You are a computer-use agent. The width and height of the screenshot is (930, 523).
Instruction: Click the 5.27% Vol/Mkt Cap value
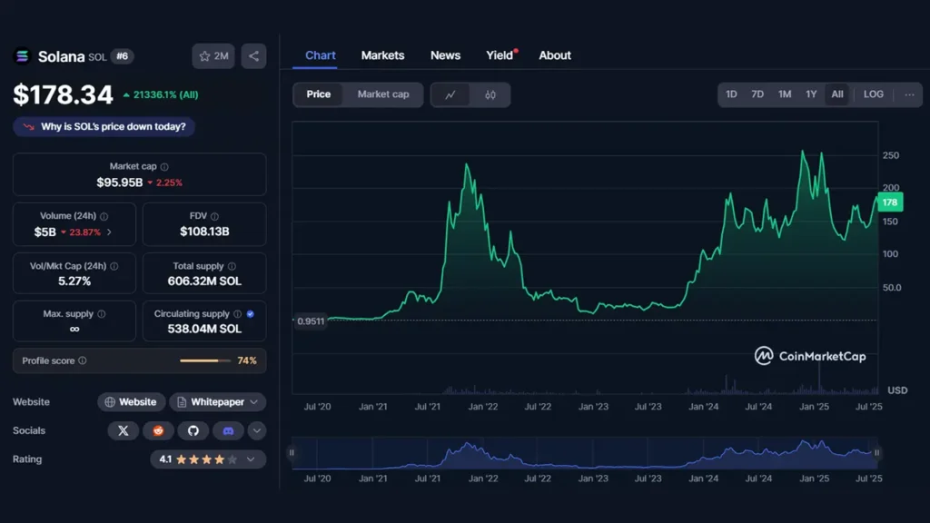74,281
